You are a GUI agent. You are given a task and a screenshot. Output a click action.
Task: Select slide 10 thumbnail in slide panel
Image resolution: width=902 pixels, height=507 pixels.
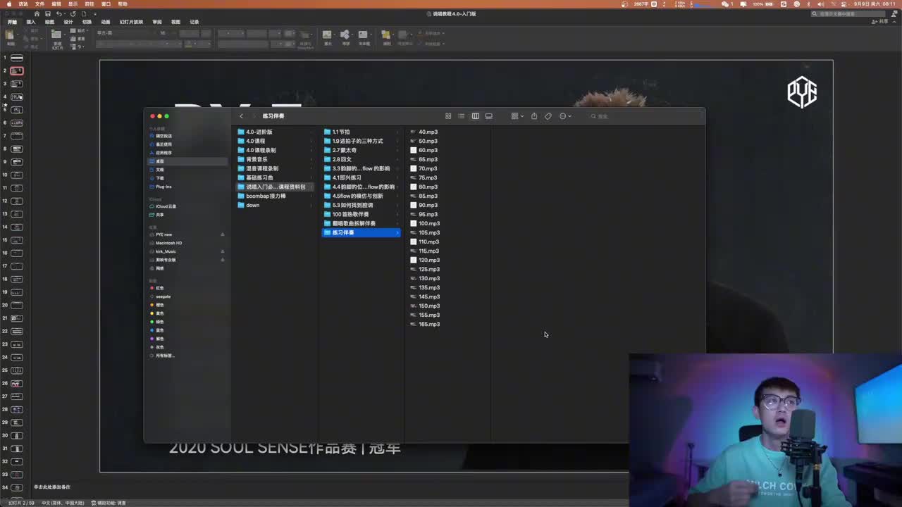click(x=17, y=175)
